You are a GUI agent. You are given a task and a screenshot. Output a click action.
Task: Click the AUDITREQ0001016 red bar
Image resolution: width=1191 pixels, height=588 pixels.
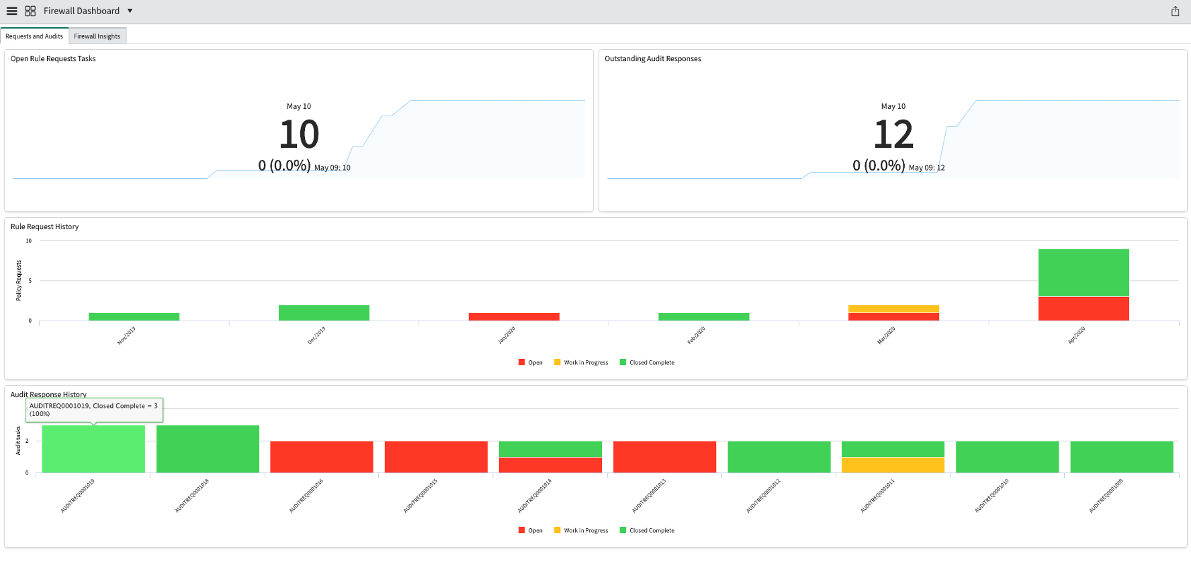pos(322,457)
